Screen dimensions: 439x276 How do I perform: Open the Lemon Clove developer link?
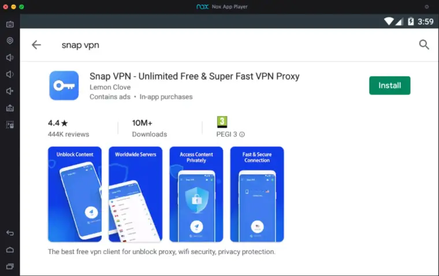[110, 87]
